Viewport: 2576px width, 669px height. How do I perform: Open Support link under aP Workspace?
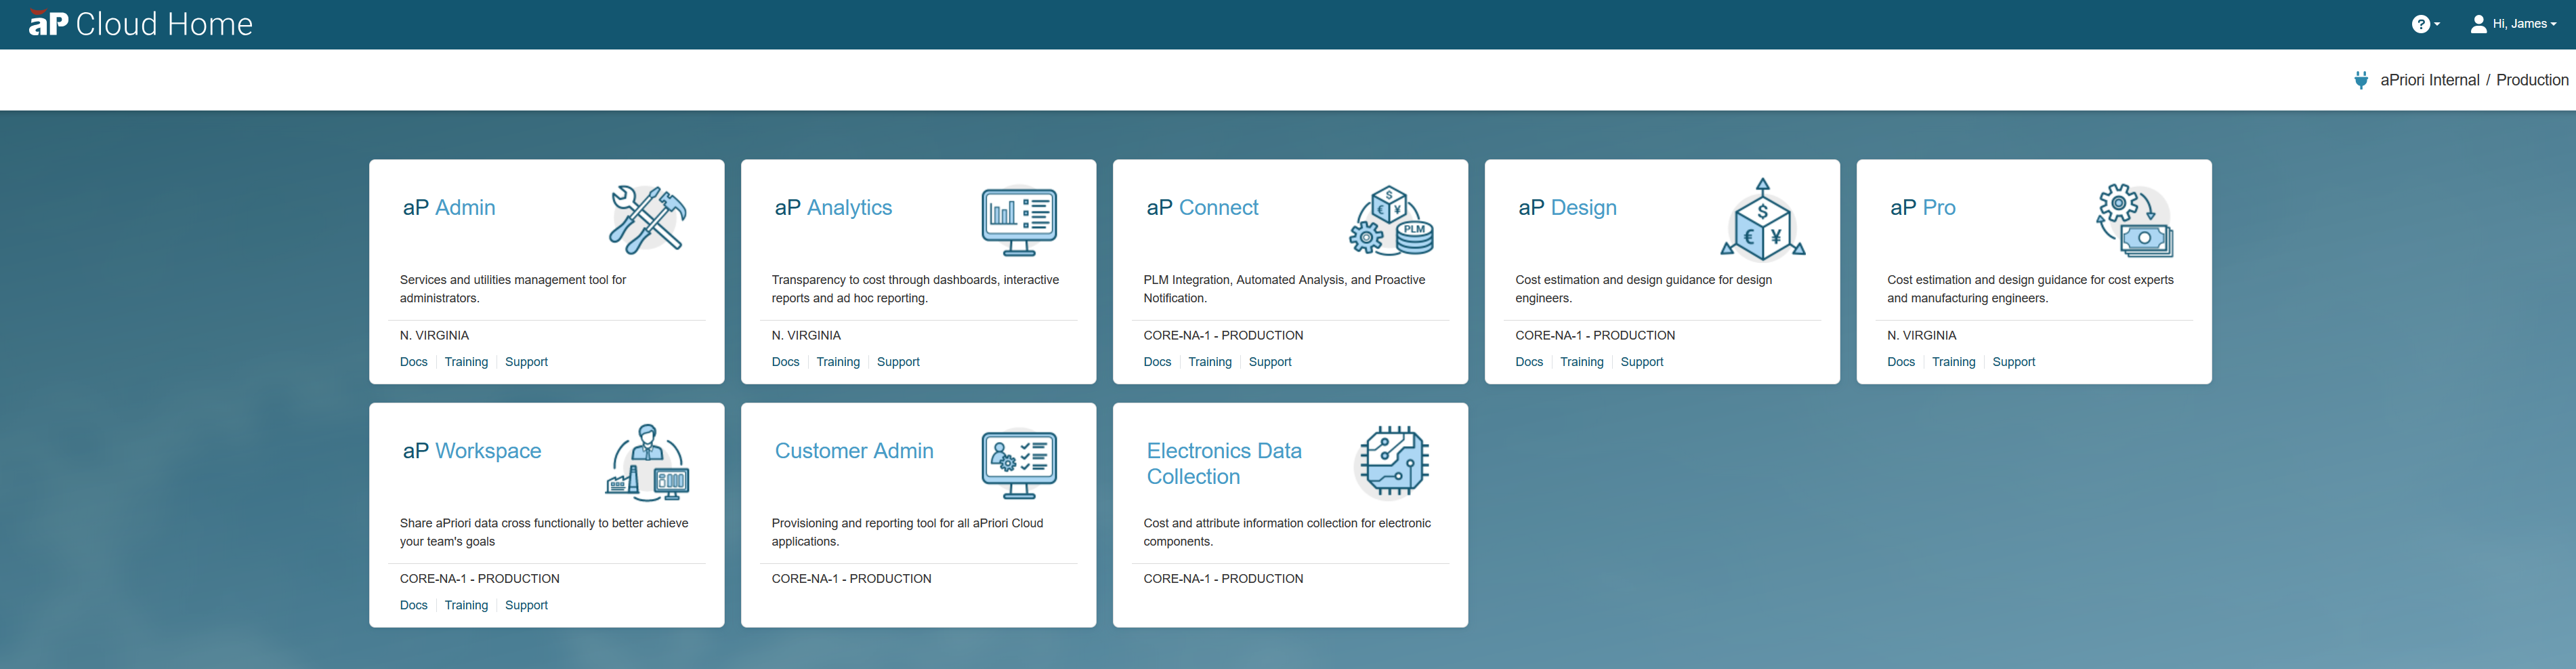526,605
